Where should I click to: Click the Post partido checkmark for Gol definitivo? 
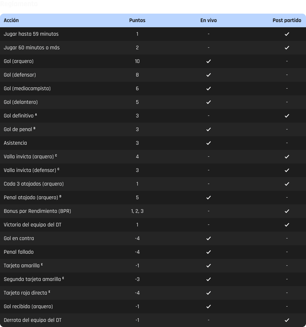coord(287,116)
